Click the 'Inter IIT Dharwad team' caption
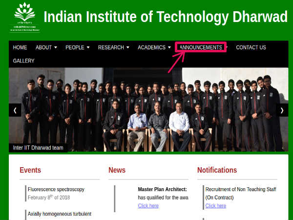Screen dimensions: 293x220 tap(38, 148)
